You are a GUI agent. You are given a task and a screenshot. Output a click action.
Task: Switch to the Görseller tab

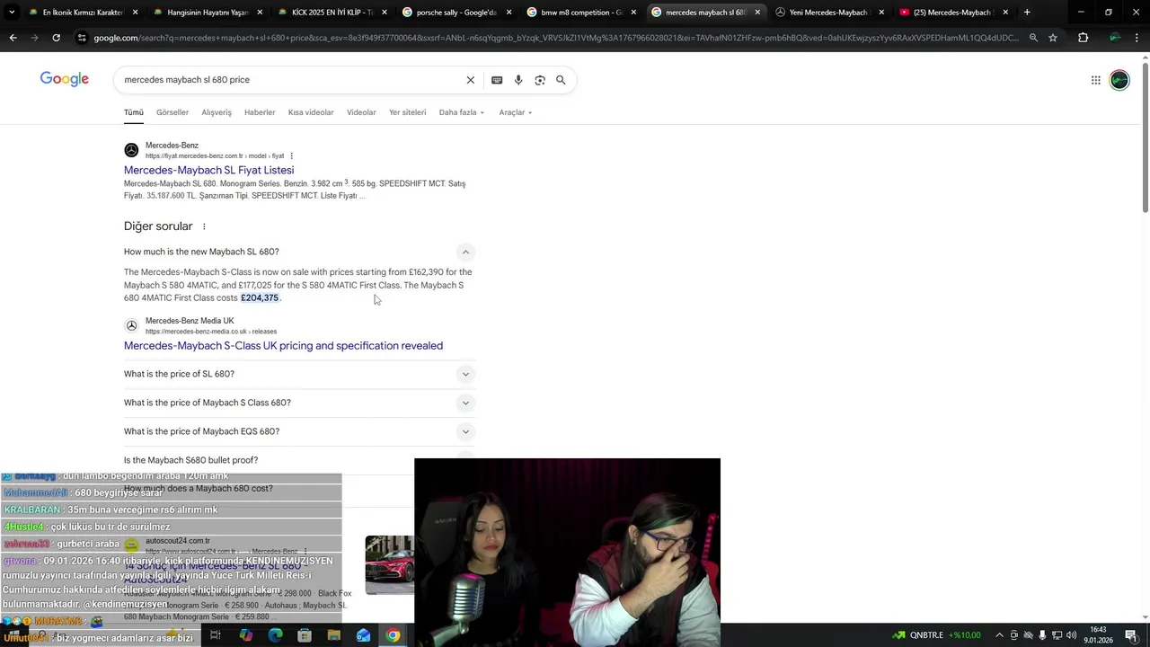[x=172, y=112]
